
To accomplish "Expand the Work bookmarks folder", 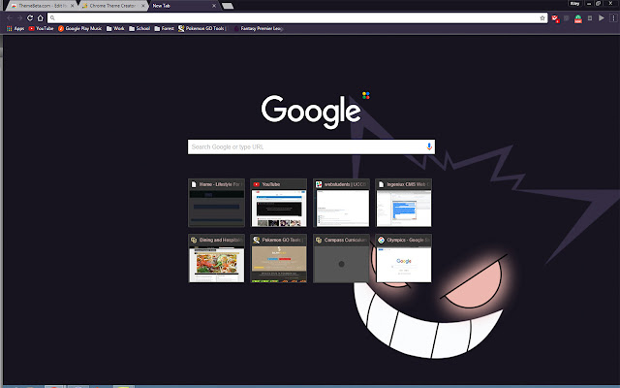I will coord(115,28).
